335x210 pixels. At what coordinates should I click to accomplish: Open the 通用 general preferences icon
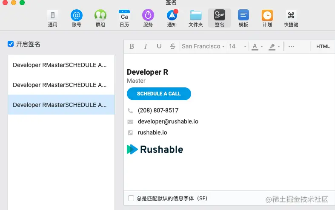(52, 18)
